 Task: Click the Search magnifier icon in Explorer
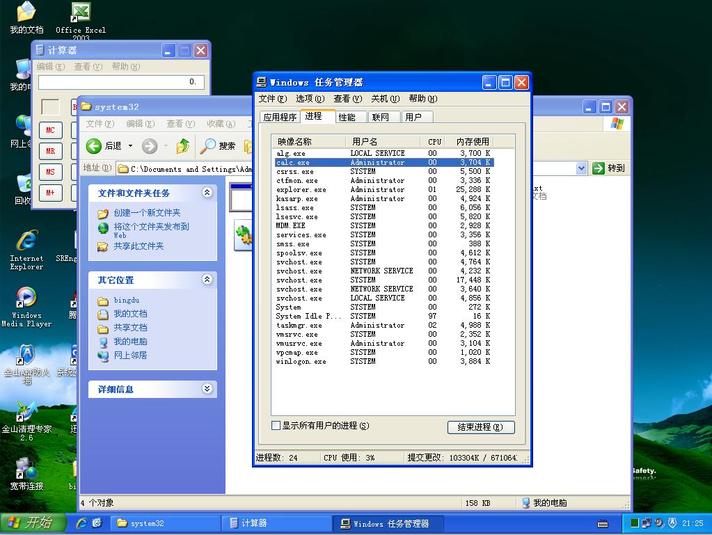click(x=208, y=146)
